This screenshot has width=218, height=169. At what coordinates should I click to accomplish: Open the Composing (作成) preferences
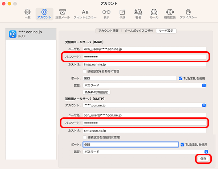(122, 14)
